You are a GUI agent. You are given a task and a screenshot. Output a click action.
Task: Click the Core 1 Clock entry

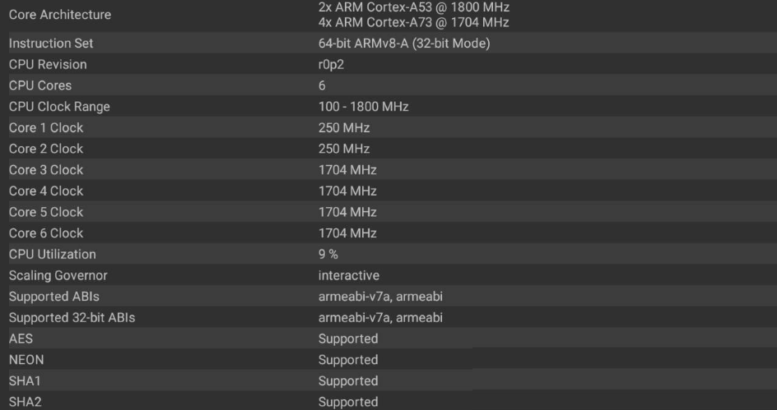tap(388, 127)
